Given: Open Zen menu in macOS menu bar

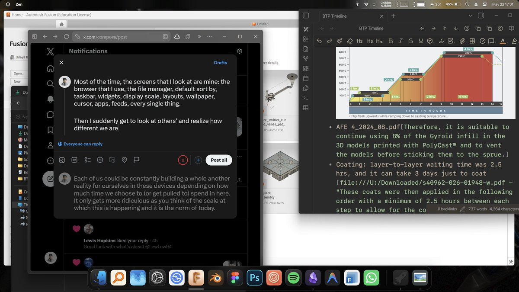Looking at the screenshot, I should [19, 4].
